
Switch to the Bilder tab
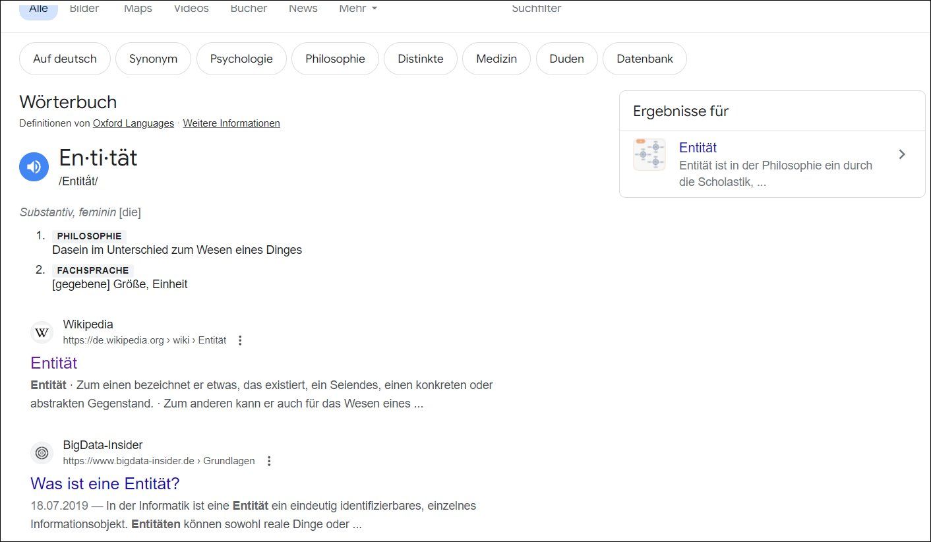pyautogui.click(x=84, y=9)
